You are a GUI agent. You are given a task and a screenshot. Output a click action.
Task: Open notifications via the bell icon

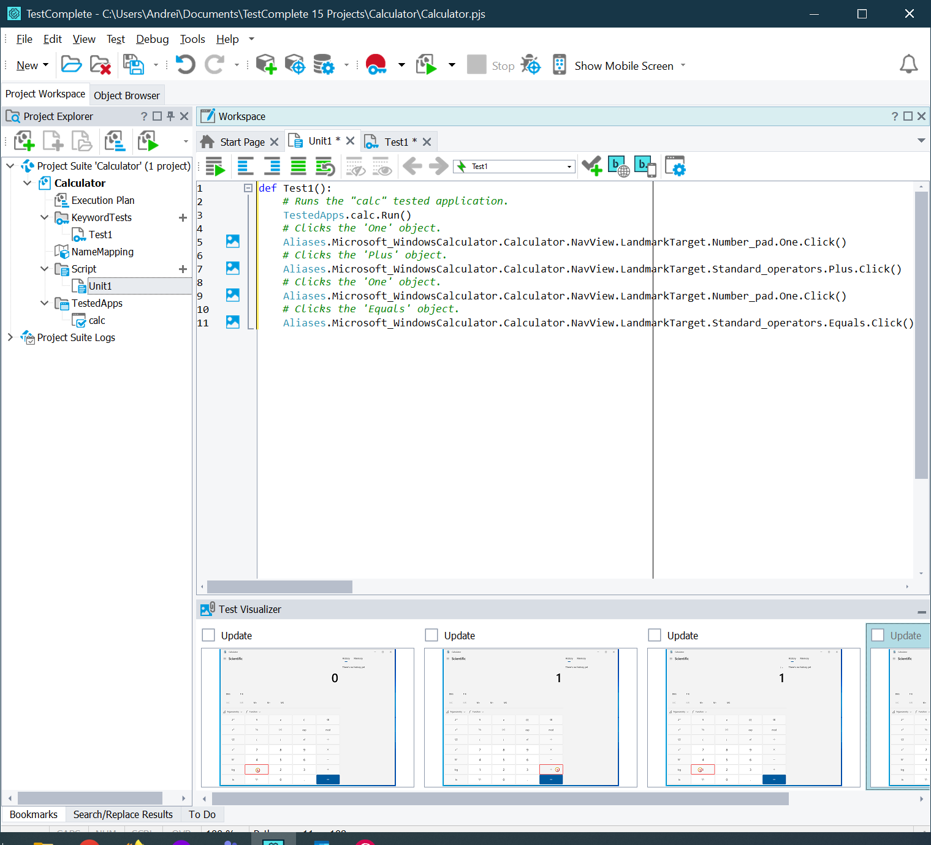[908, 64]
